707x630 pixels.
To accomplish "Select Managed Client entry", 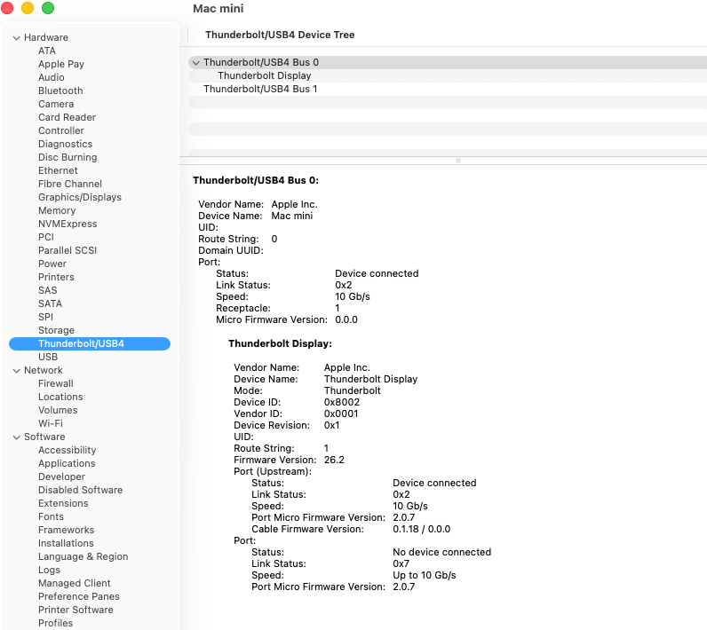I will click(x=75, y=583).
